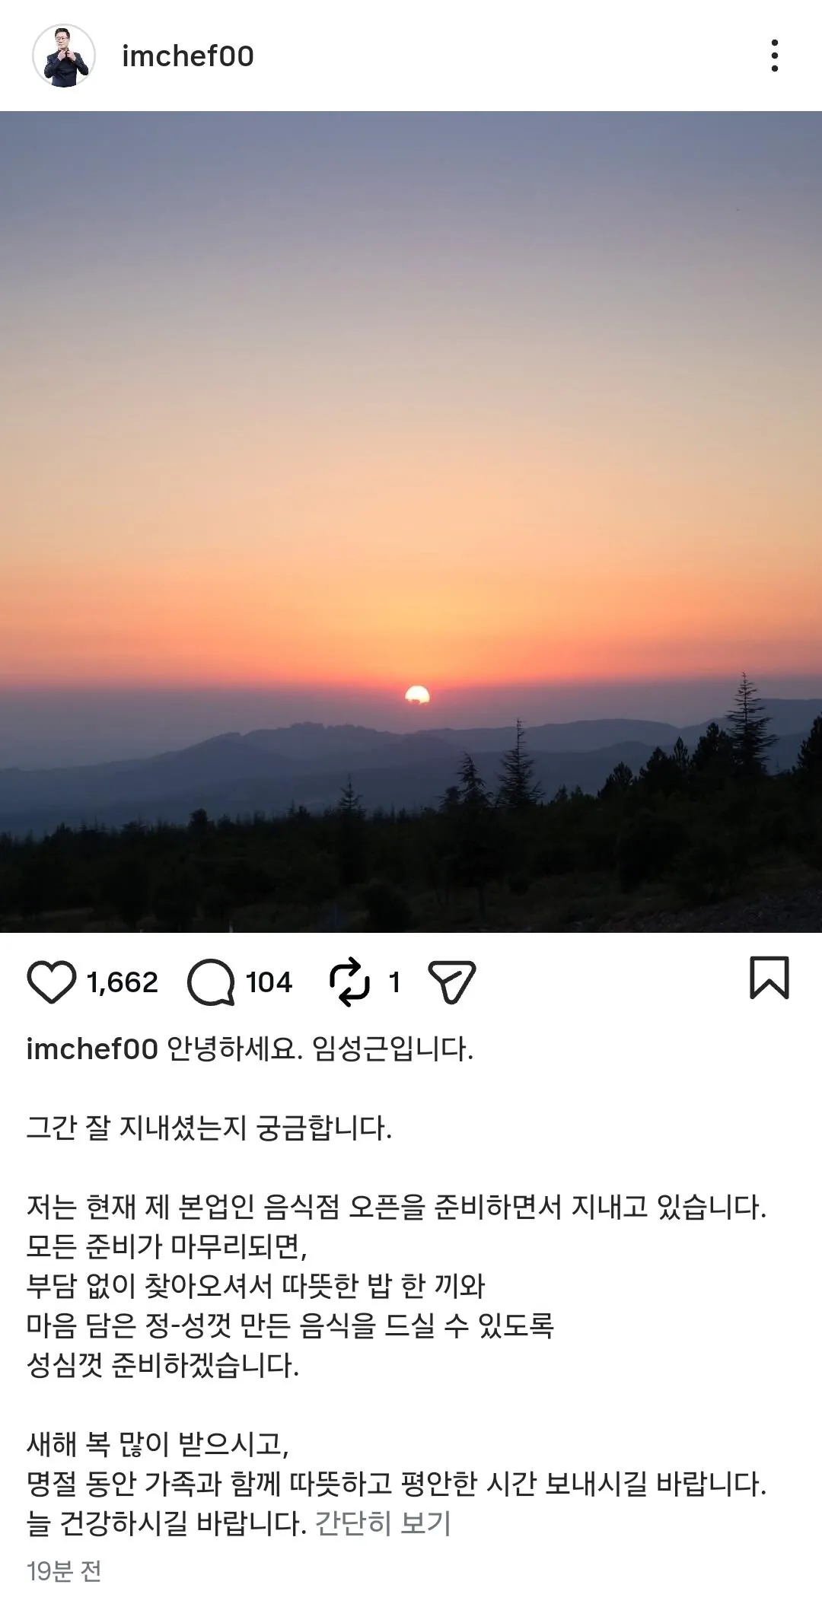Image resolution: width=822 pixels, height=1607 pixels.
Task: Tap the sun in the photo
Action: (417, 695)
